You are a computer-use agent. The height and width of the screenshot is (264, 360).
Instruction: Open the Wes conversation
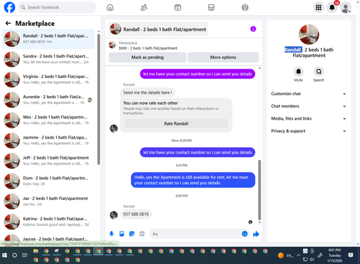point(48,120)
